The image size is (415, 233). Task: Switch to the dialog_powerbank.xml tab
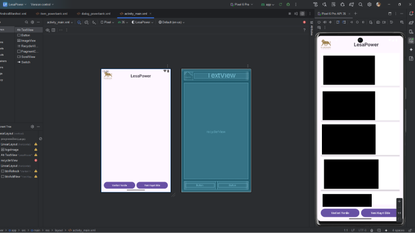94,14
